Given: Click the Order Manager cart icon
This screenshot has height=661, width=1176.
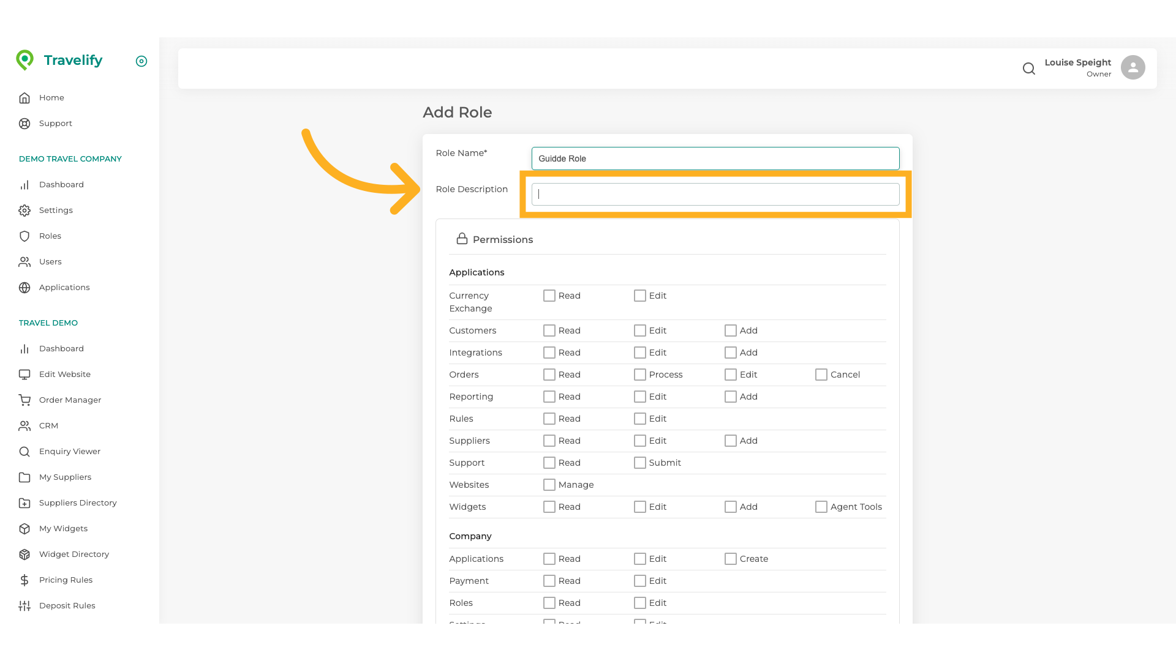Looking at the screenshot, I should [24, 400].
